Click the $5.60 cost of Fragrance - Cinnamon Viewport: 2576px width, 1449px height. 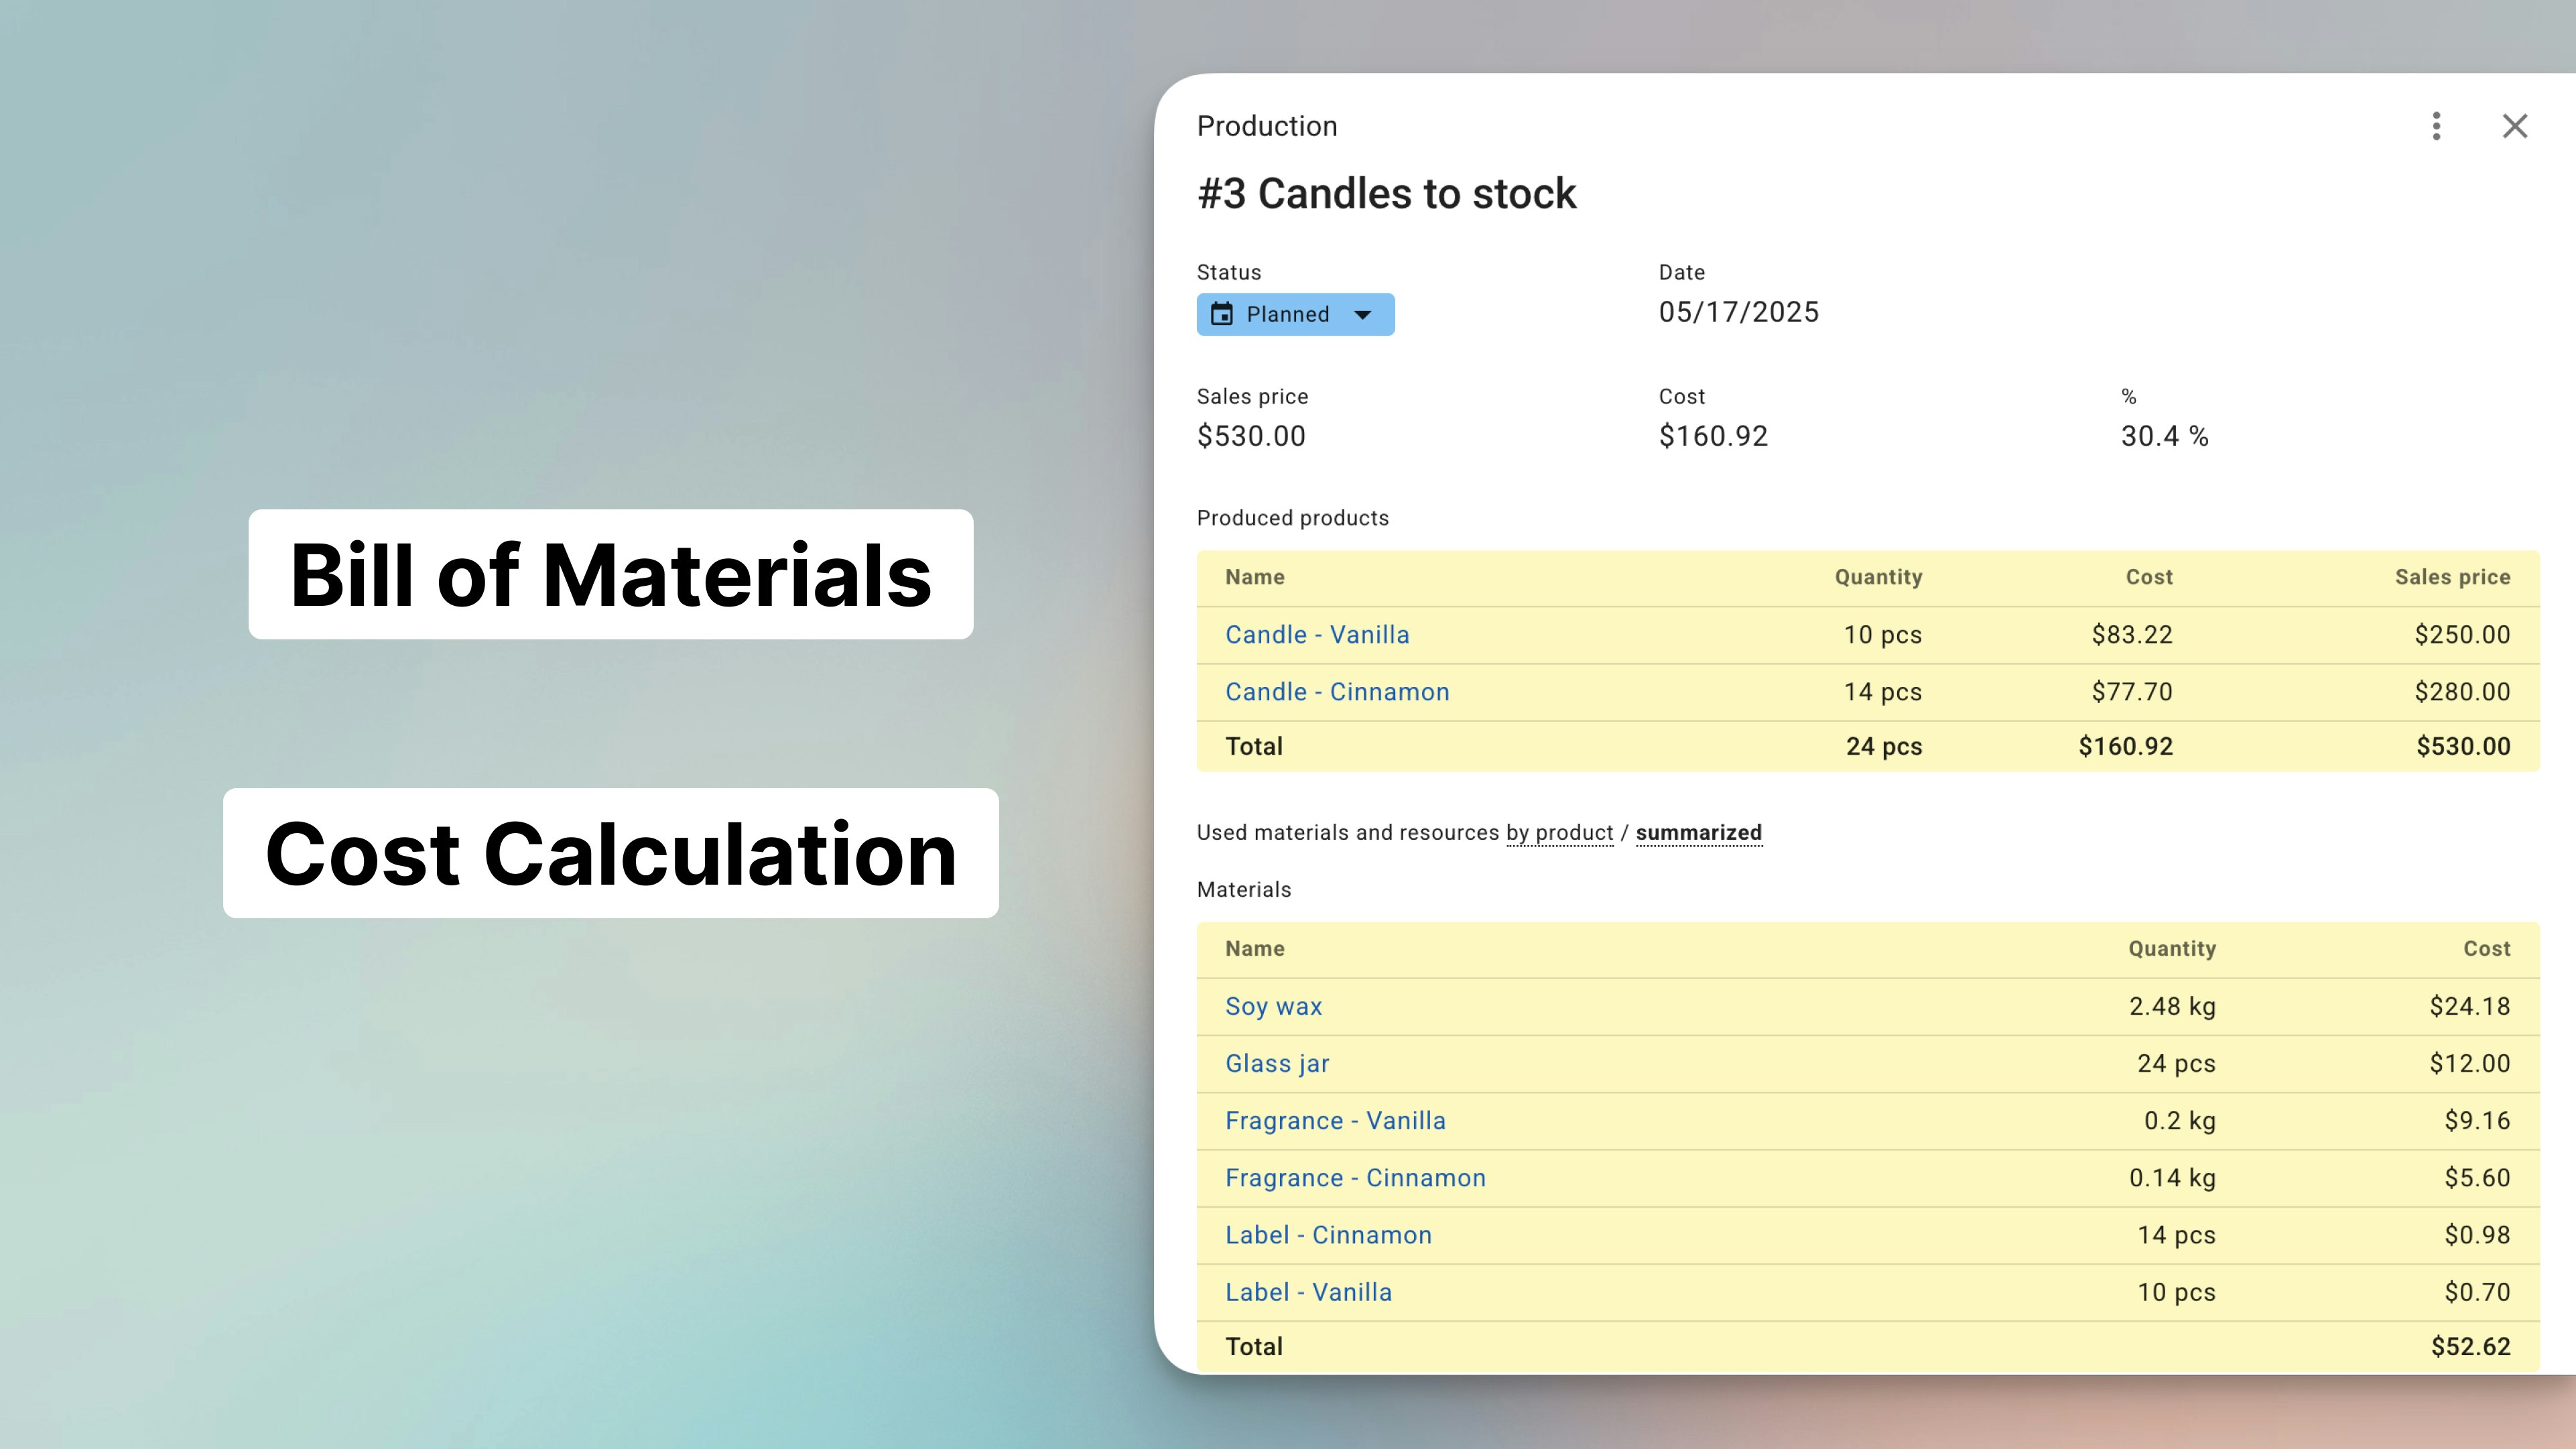pyautogui.click(x=2477, y=1178)
